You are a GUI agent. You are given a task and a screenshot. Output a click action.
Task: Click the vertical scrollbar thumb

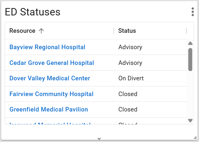pos(190,59)
